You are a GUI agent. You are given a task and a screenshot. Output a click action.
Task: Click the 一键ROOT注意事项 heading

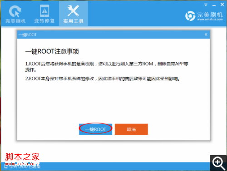[x=52, y=51]
